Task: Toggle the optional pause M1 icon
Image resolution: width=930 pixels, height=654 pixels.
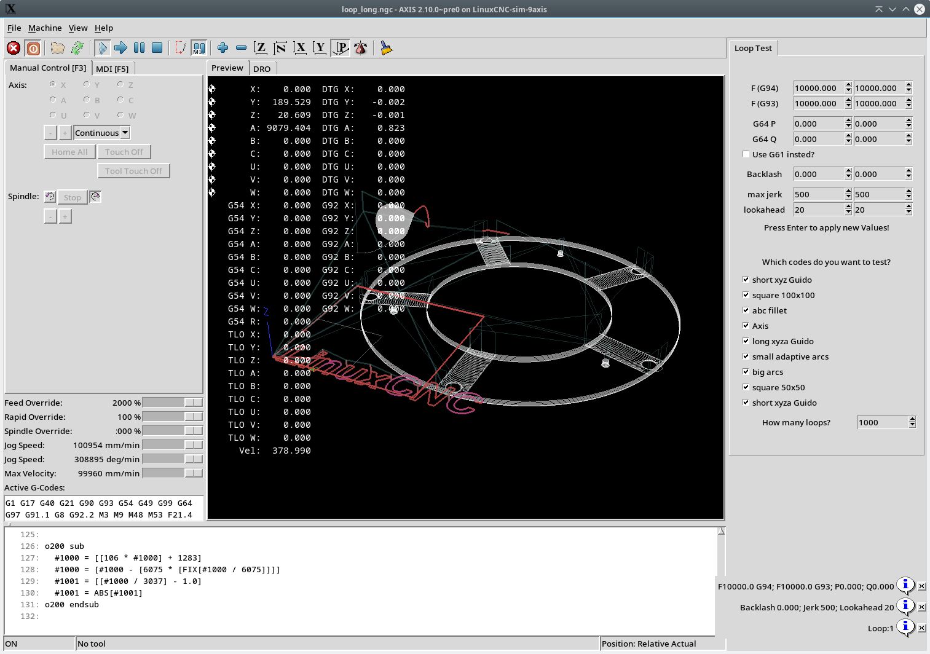Action: click(199, 48)
